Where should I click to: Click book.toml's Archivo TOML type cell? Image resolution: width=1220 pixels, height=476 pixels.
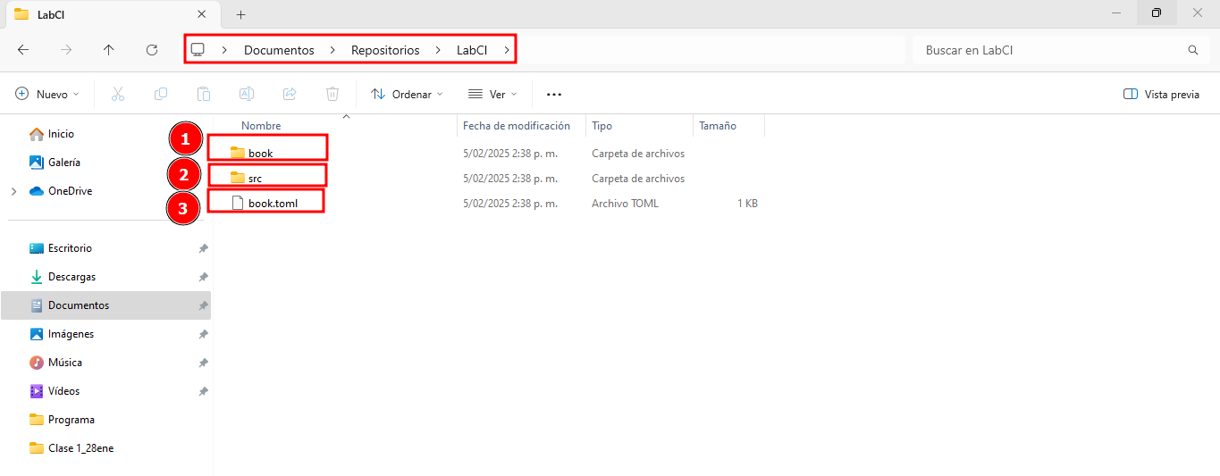pos(625,204)
